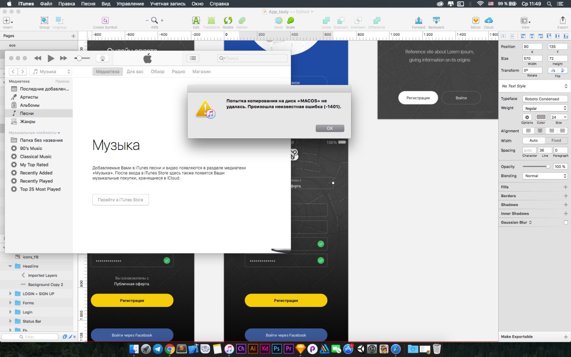
Task: Click the Export icon in Sketch toolbar
Action: [563, 21]
